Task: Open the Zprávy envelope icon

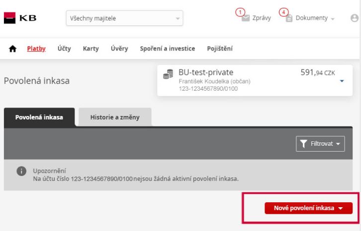Action: pyautogui.click(x=246, y=18)
